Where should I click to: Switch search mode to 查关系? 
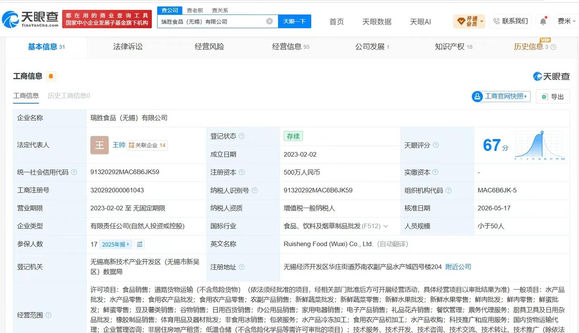(x=220, y=10)
